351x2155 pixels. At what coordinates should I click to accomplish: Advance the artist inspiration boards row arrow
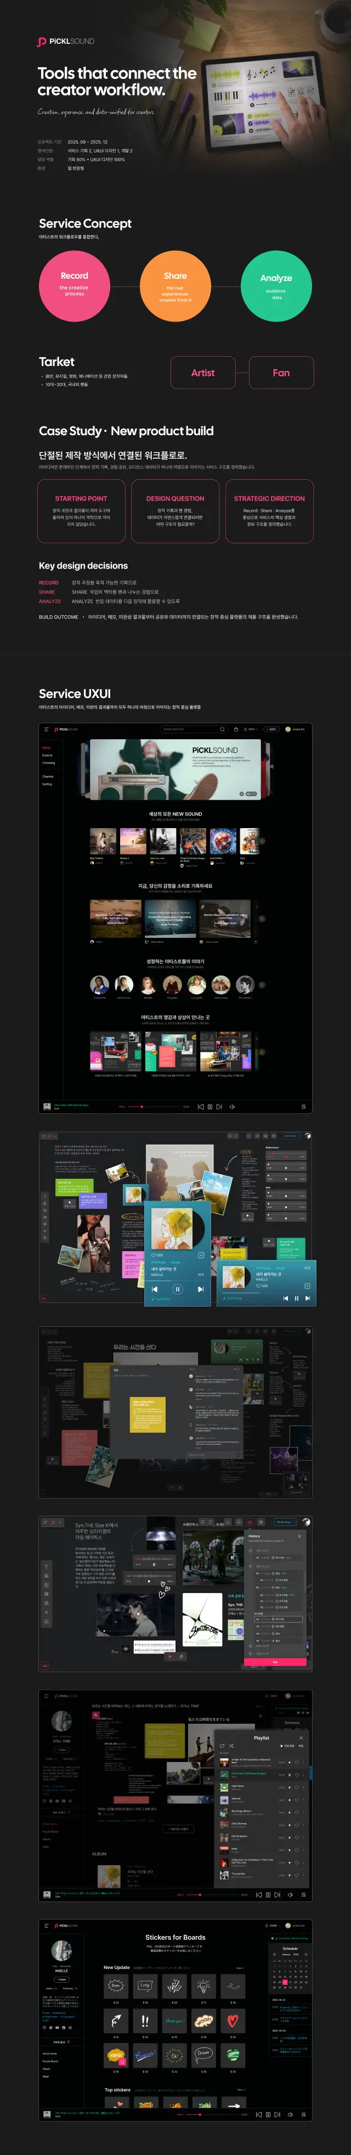tap(262, 1051)
